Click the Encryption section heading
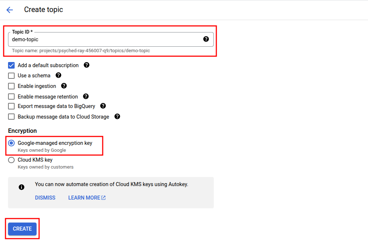 (23, 131)
